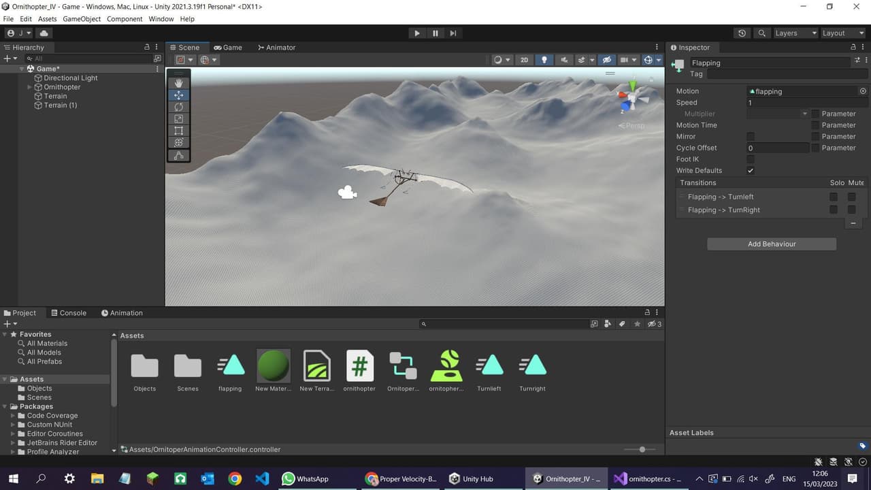Viewport: 871px width, 490px height.
Task: Open Undo History from top toolbar
Action: (x=742, y=33)
